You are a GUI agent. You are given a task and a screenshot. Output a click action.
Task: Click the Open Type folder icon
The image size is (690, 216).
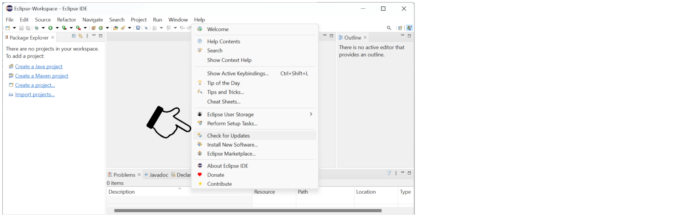tap(116, 28)
